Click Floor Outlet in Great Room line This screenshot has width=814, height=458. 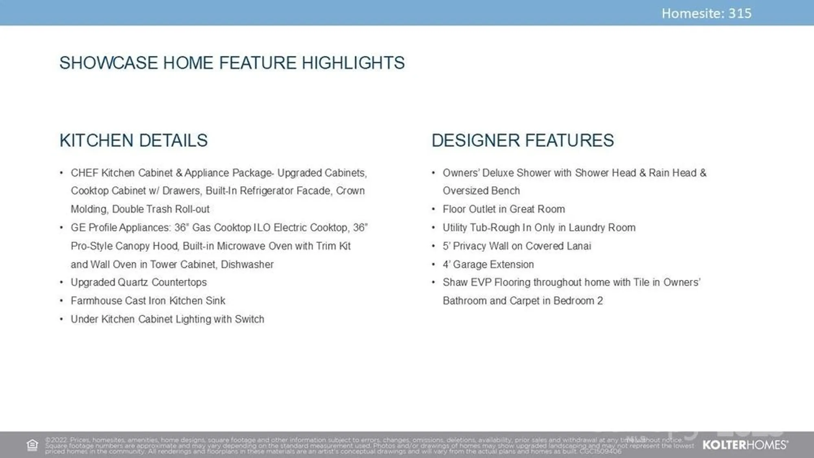[503, 209]
